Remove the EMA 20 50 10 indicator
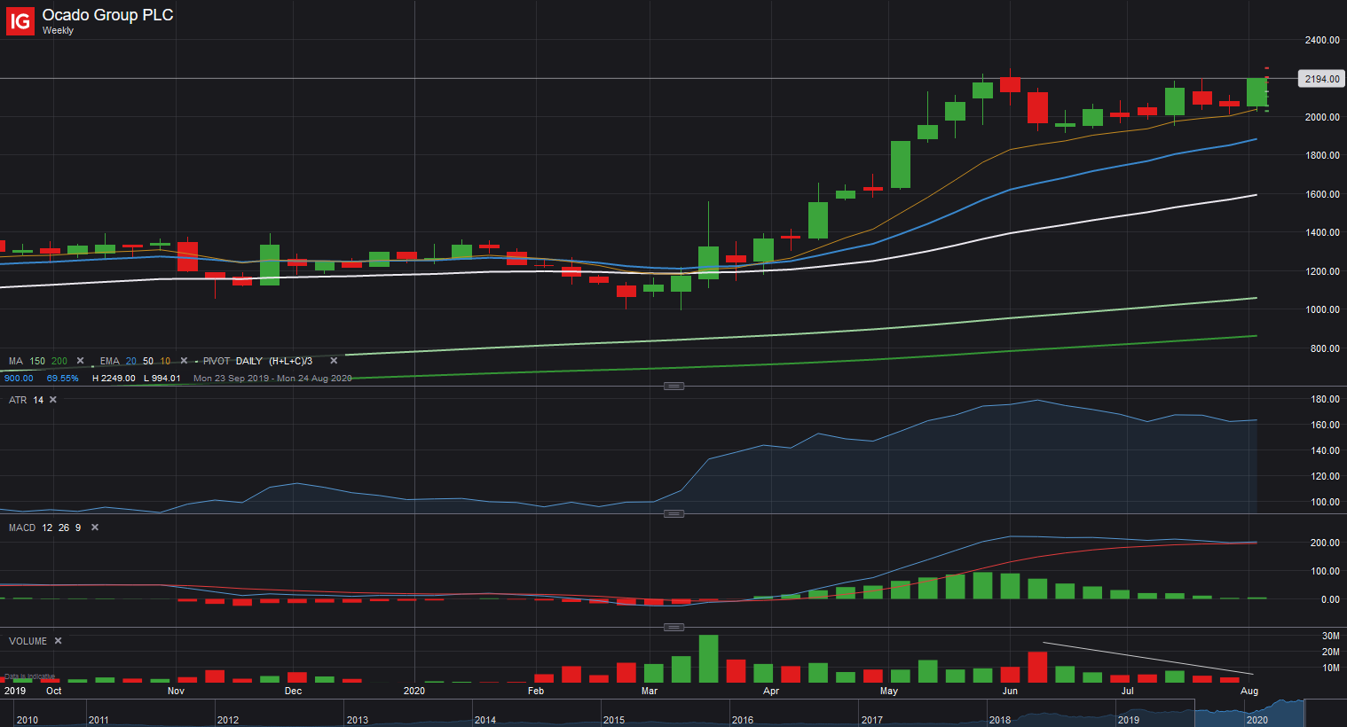Screen dimensions: 1347x727 (x=184, y=361)
